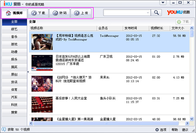Screen dimensions: 196x133
Task: Click the search magnifier icon
Action: [x=156, y=13]
